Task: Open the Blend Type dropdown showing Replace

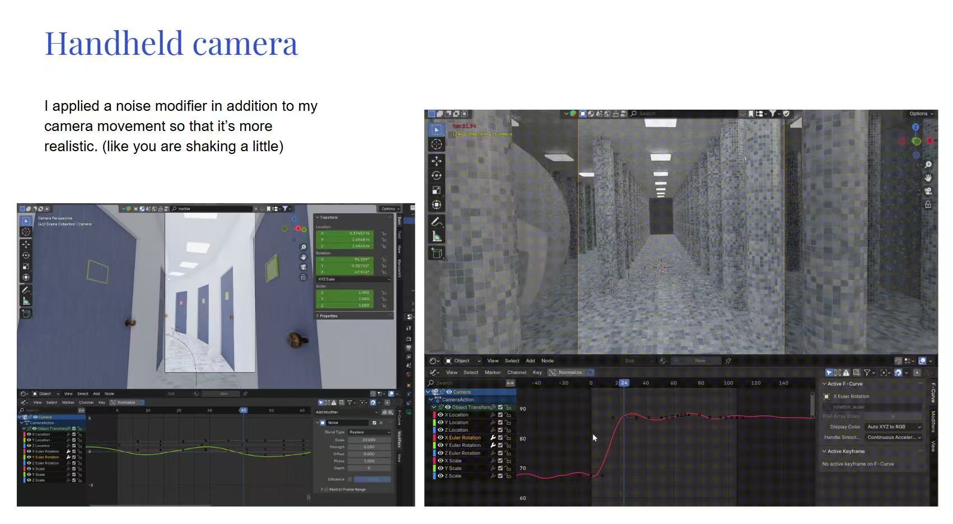Action: pyautogui.click(x=369, y=432)
